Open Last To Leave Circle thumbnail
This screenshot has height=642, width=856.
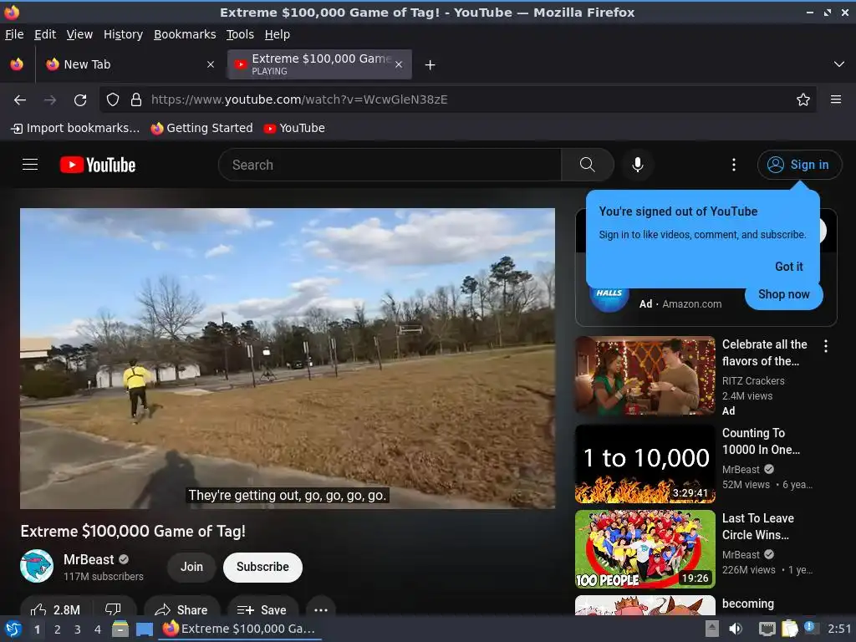tap(645, 549)
